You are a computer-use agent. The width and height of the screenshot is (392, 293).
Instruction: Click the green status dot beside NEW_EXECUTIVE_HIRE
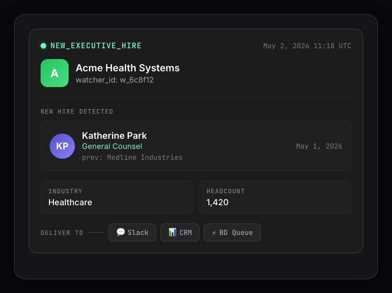[43, 46]
